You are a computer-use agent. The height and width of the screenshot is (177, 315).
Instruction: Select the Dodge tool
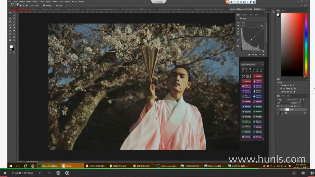(x=14, y=31)
